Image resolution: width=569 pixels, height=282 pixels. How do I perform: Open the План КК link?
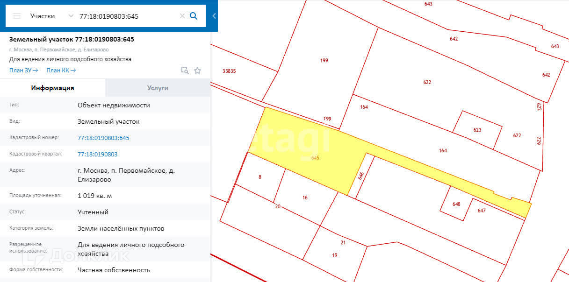click(x=61, y=70)
